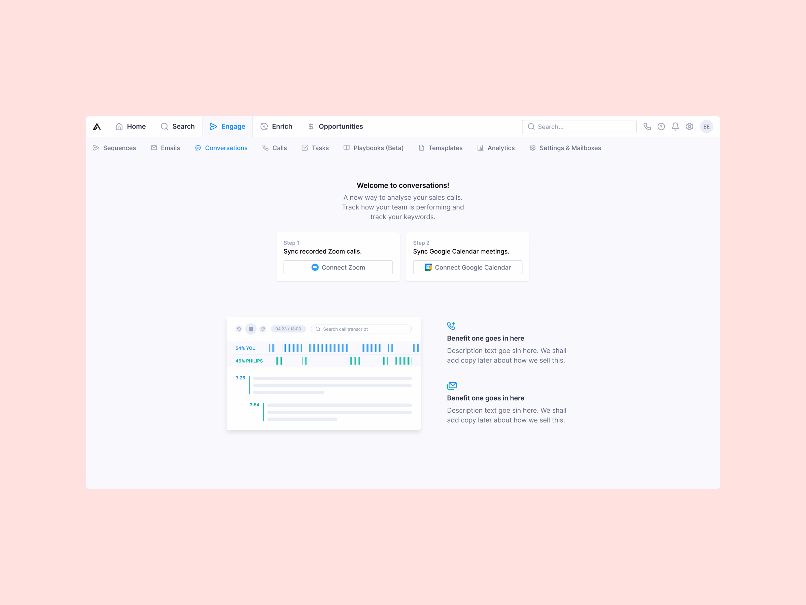Open the Analytics sub-tab
Image resolution: width=806 pixels, height=605 pixels.
[x=496, y=148]
